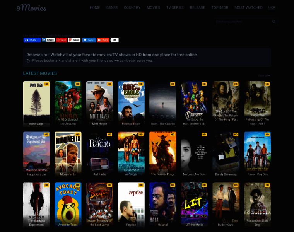
Task: Go to the MOVIES section
Action: coord(153,7)
